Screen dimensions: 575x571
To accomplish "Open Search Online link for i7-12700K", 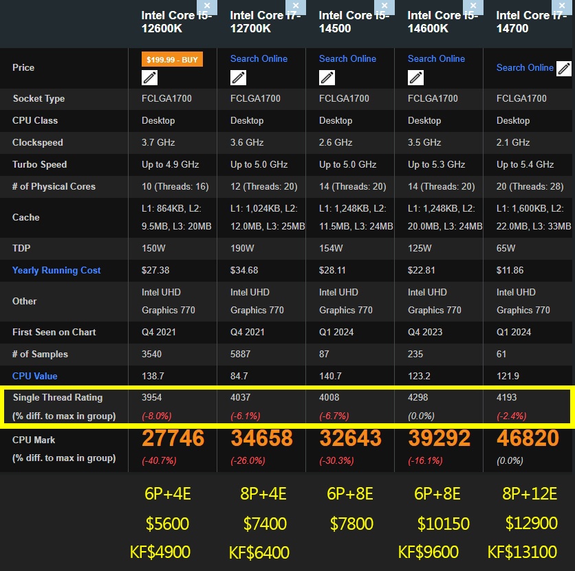I will 259,58.
